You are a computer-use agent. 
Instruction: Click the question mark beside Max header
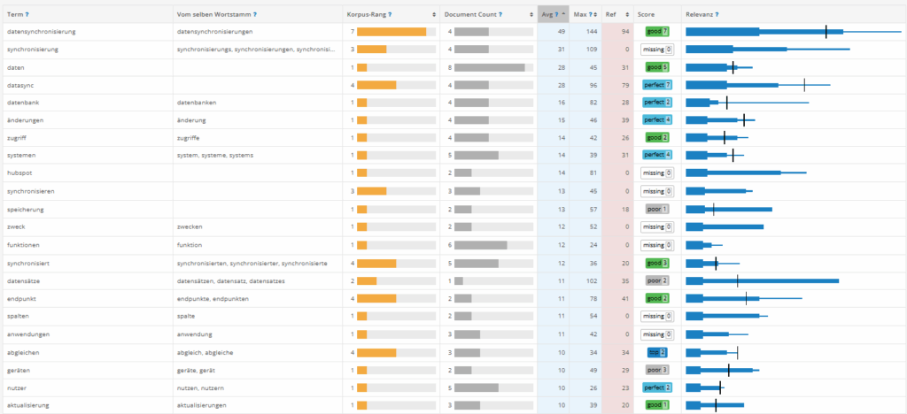point(588,14)
